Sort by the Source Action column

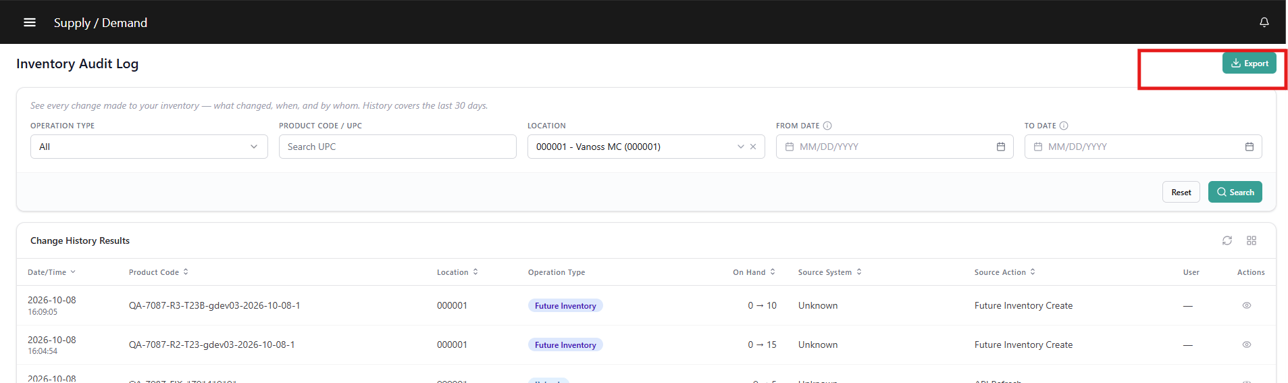coord(1004,272)
